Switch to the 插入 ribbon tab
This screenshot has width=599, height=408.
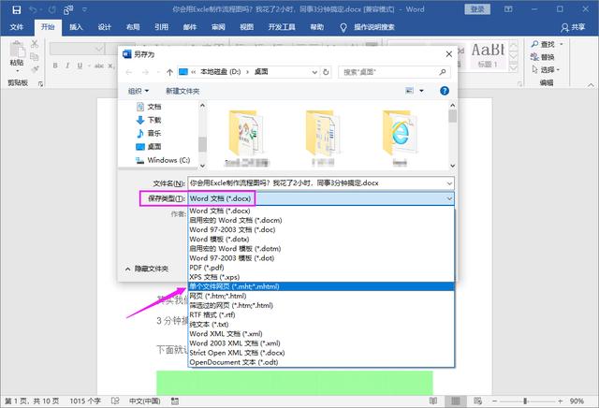[76, 27]
